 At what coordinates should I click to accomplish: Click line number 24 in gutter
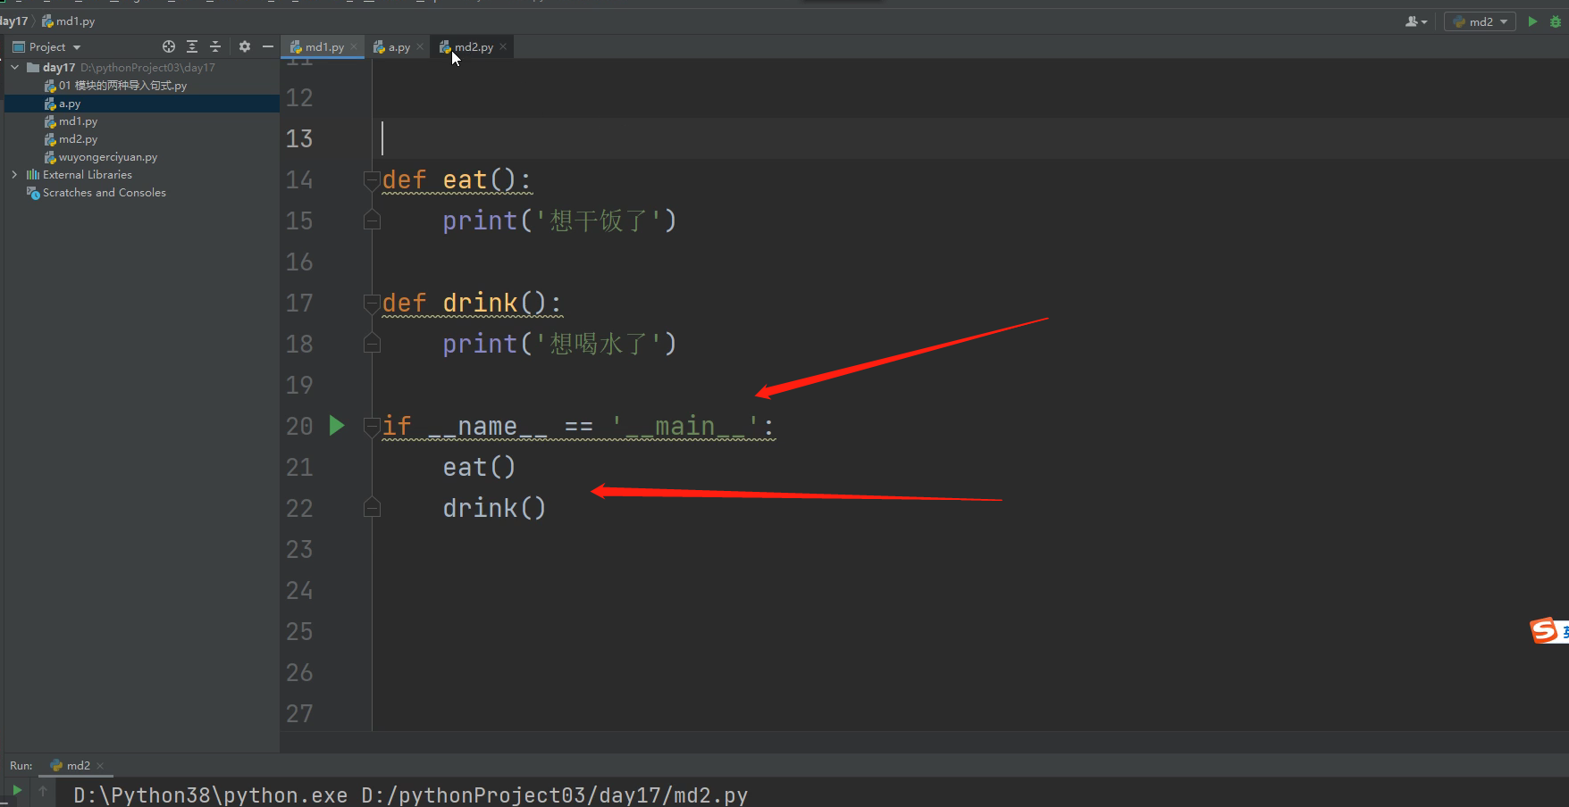tap(299, 590)
